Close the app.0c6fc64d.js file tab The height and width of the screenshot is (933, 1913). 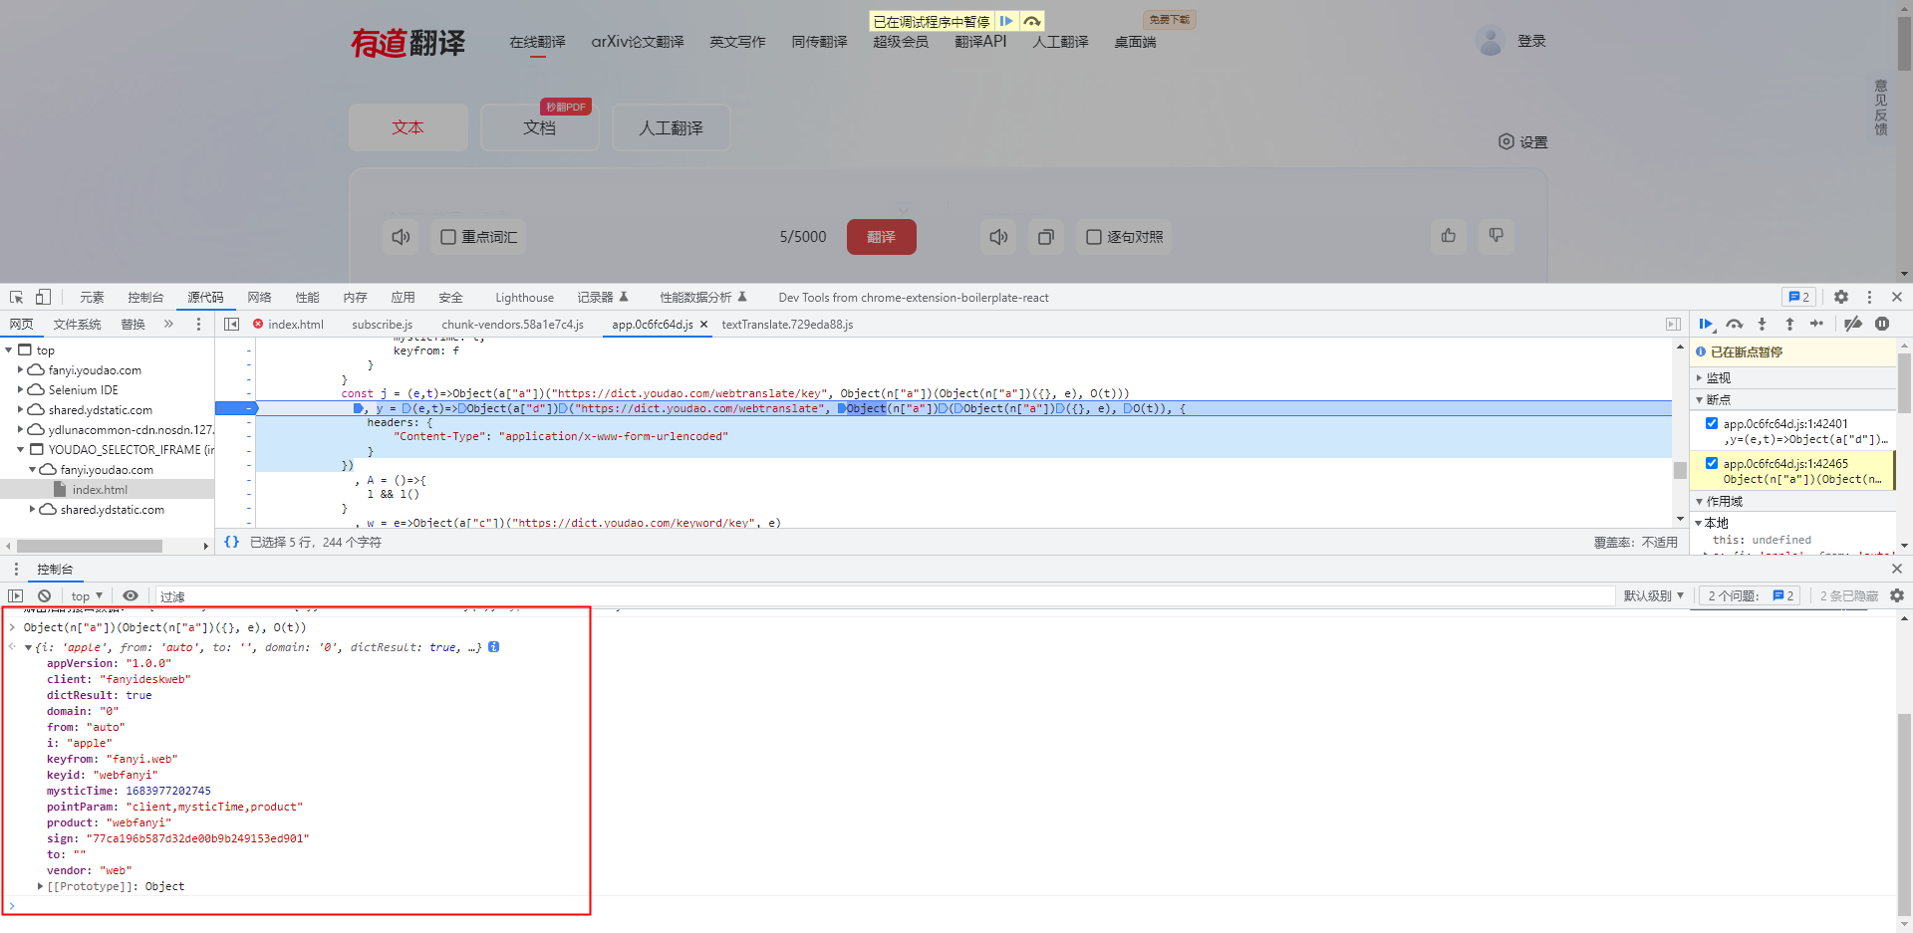point(703,325)
